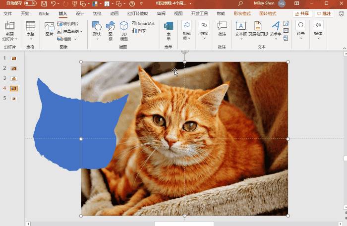This screenshot has height=226, width=347.
Task: Toggle the AutoSave (自动保存) switch
Action: (x=30, y=3)
